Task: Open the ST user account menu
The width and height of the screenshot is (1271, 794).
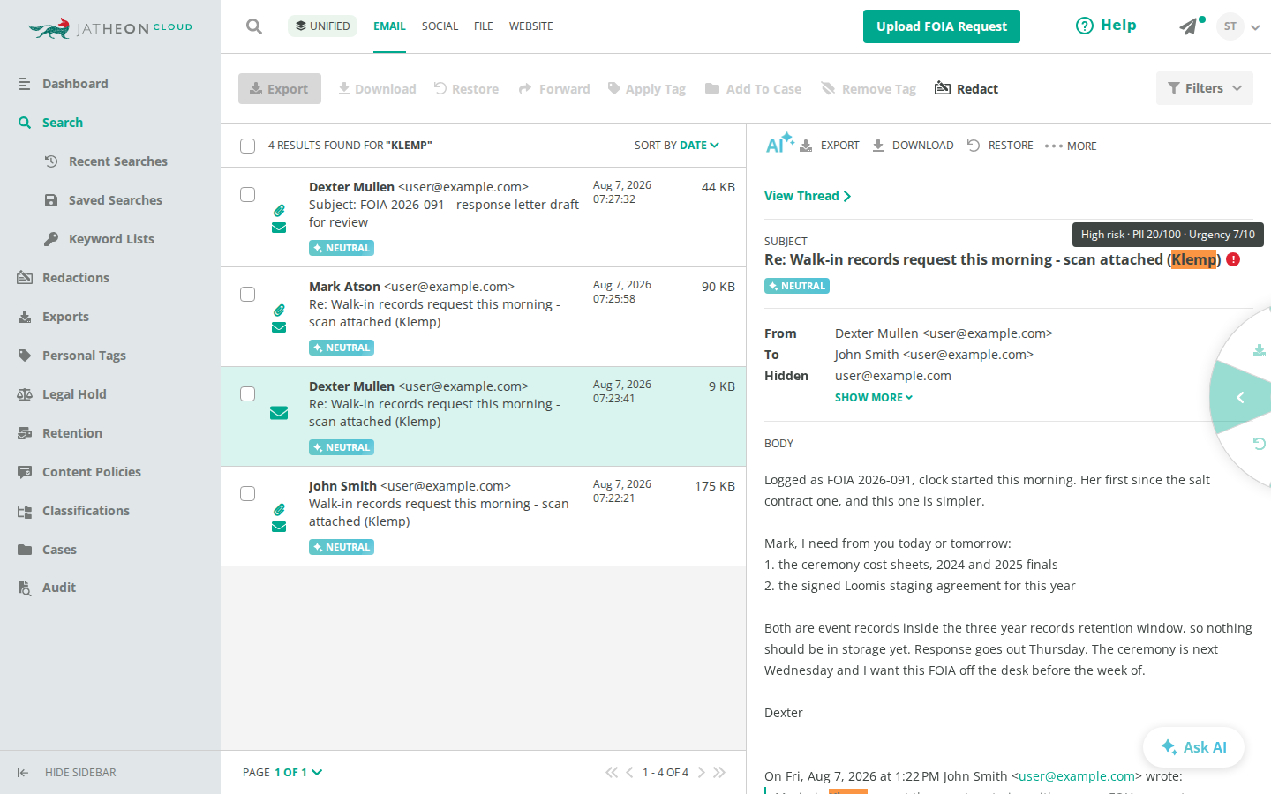Action: click(x=1237, y=26)
